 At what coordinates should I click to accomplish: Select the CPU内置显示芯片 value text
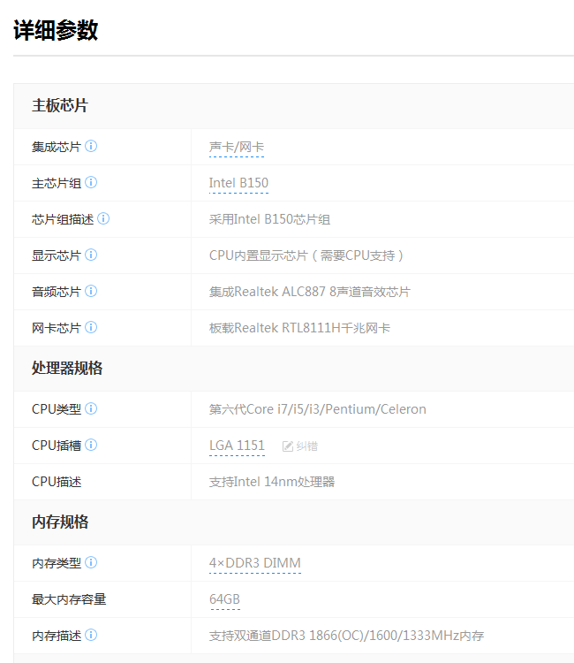pyautogui.click(x=306, y=255)
